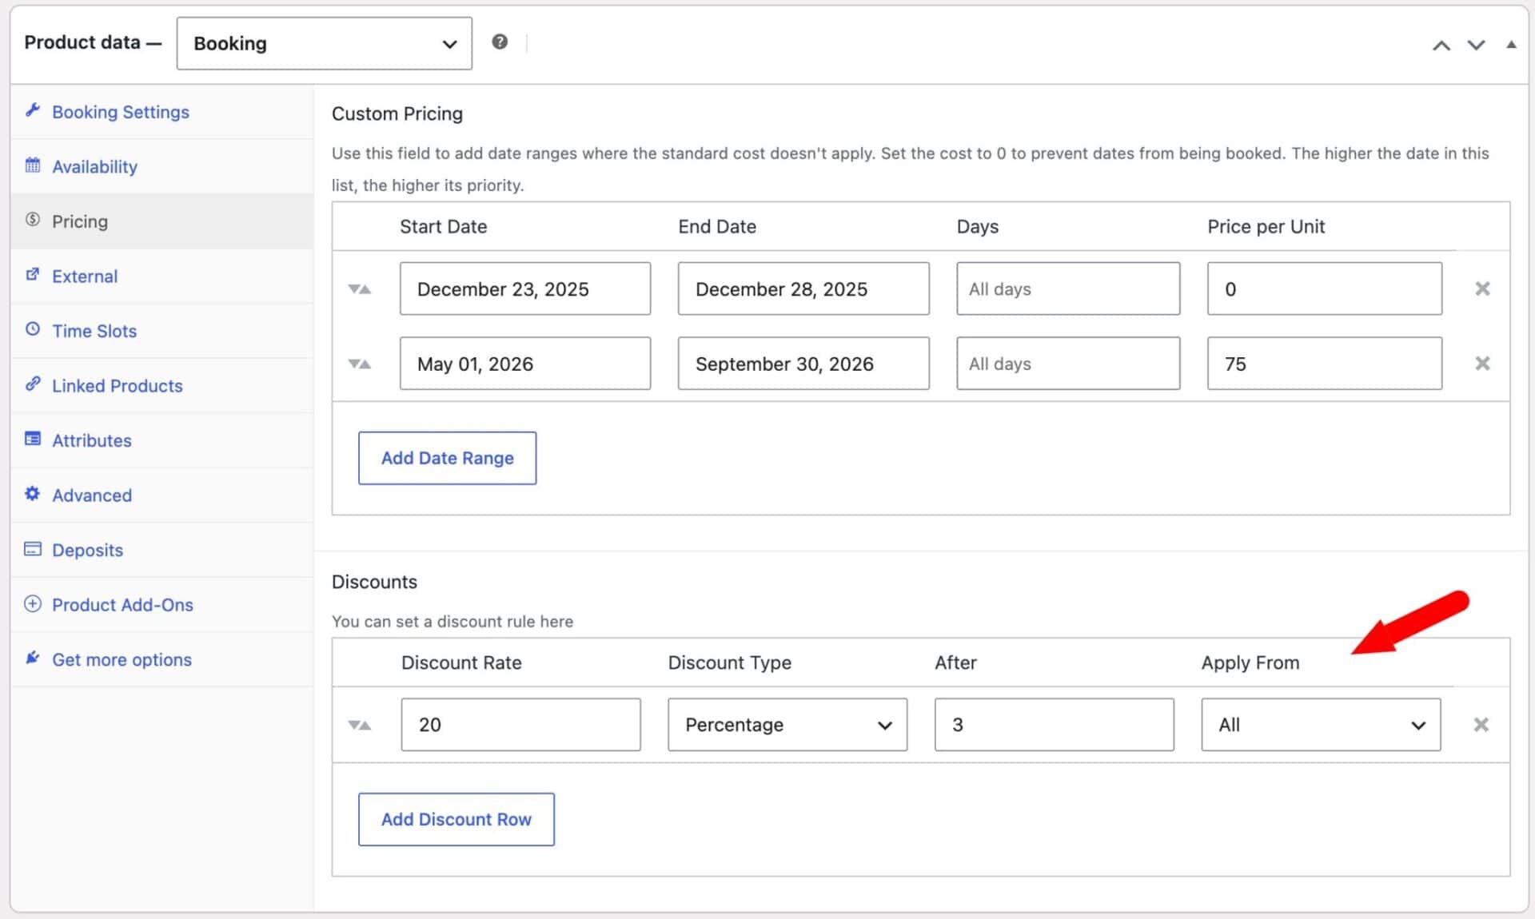The image size is (1535, 919).
Task: Click the Discount Rate field with 20
Action: (520, 725)
